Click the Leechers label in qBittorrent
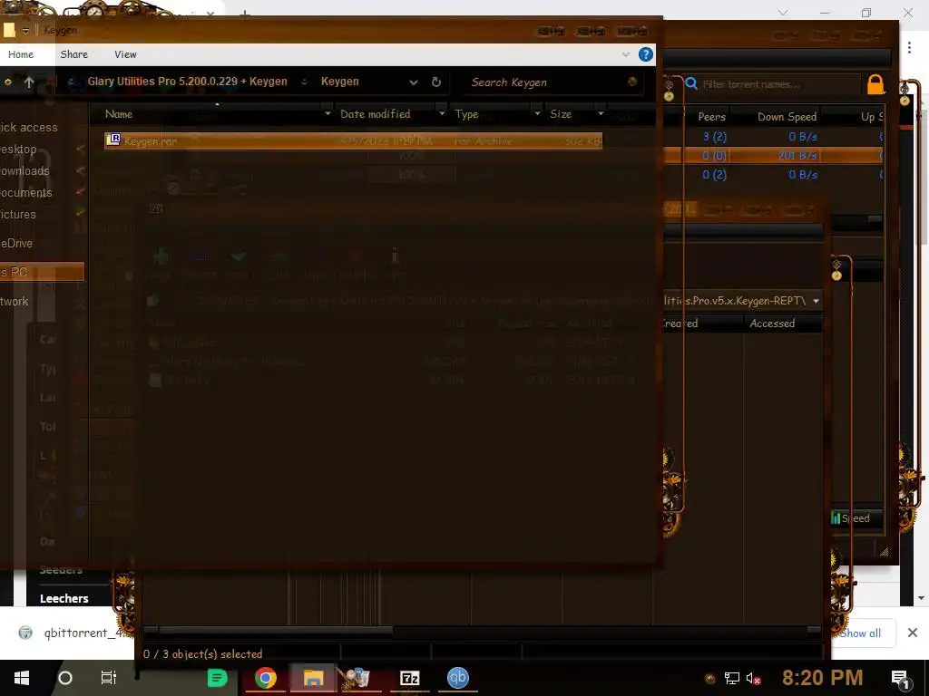The width and height of the screenshot is (929, 696). pos(64,598)
